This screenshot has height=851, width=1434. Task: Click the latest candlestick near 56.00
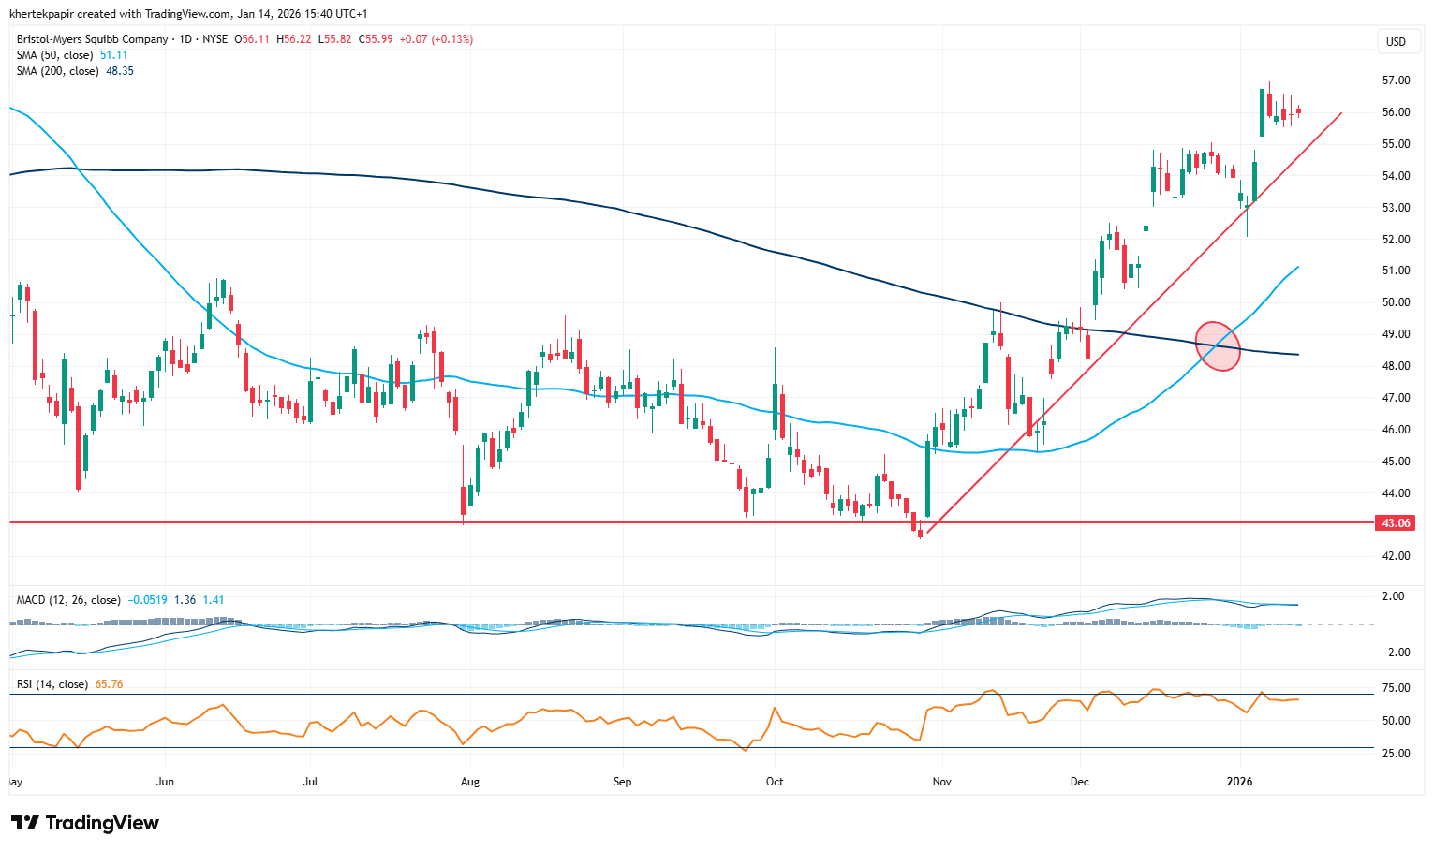(1298, 110)
